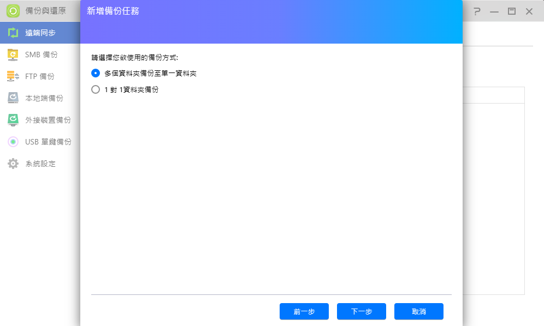Select 多個資料夾備份至單一資料夾 radio option
Image resolution: width=544 pixels, height=326 pixels.
96,73
